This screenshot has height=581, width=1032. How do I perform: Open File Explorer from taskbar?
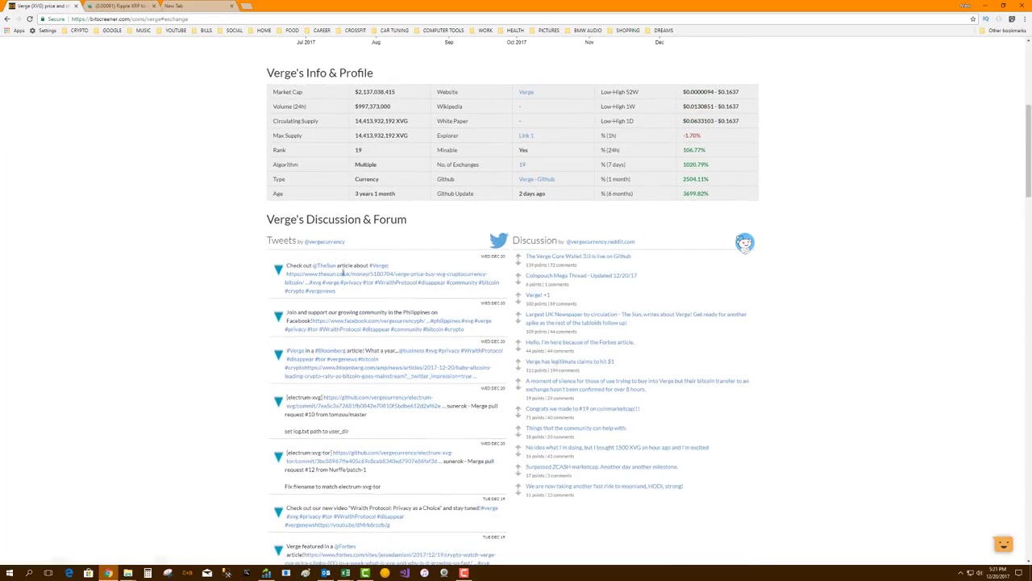tap(127, 574)
